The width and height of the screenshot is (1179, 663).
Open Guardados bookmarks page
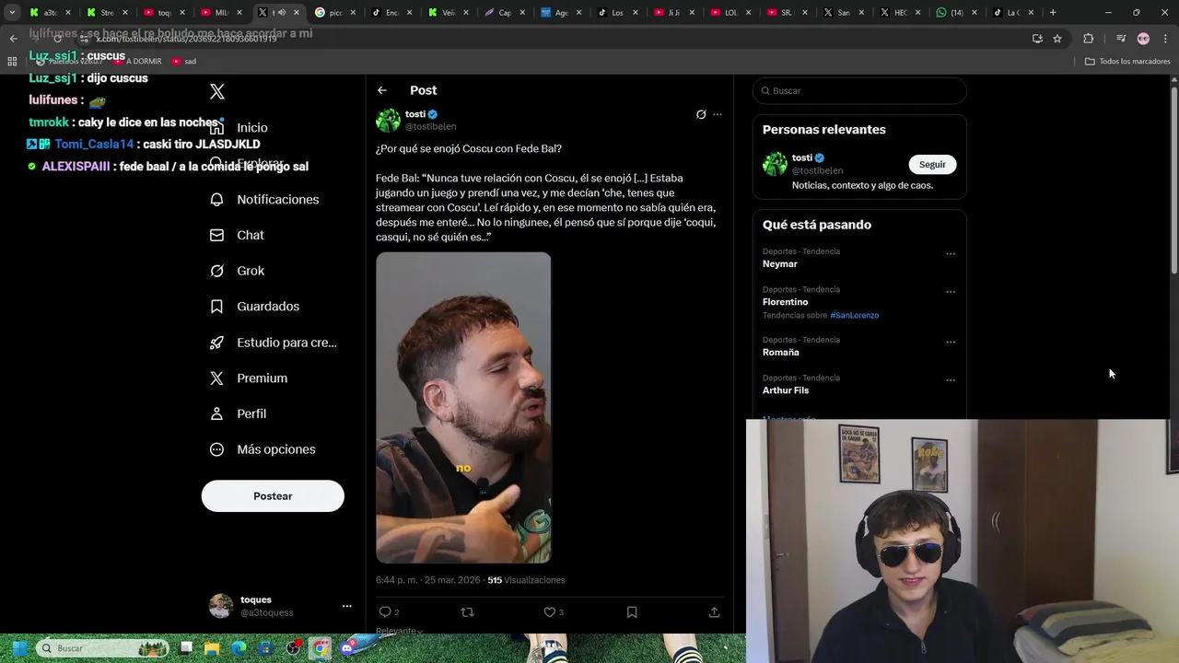point(254,307)
